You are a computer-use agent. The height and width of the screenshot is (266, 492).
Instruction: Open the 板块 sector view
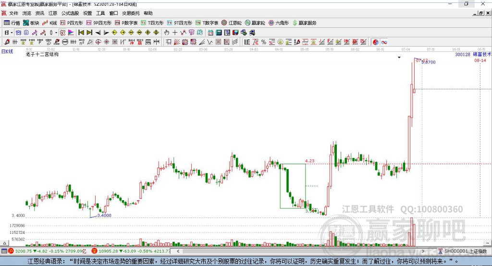click(x=31, y=23)
